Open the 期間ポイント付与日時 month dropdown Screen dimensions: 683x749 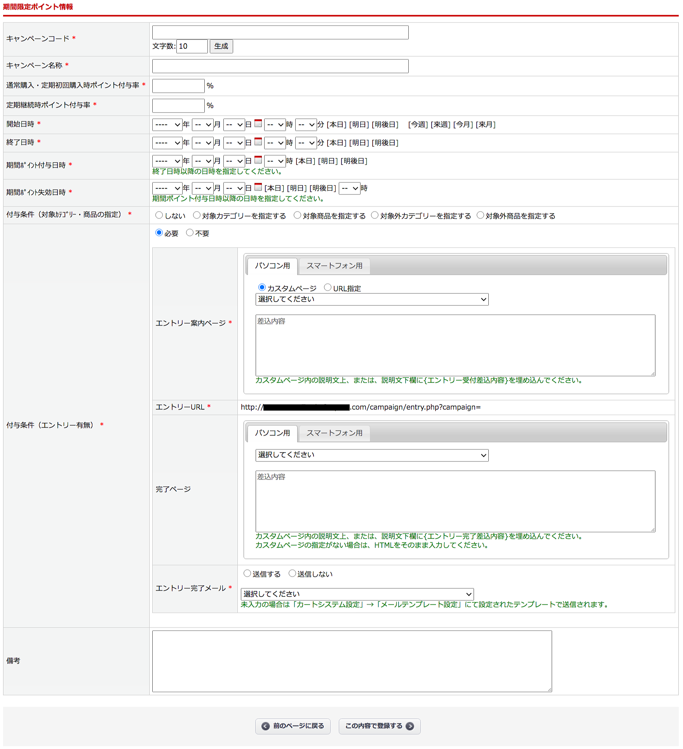(x=202, y=161)
